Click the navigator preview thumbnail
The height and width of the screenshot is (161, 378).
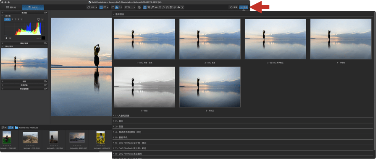pos(24,64)
